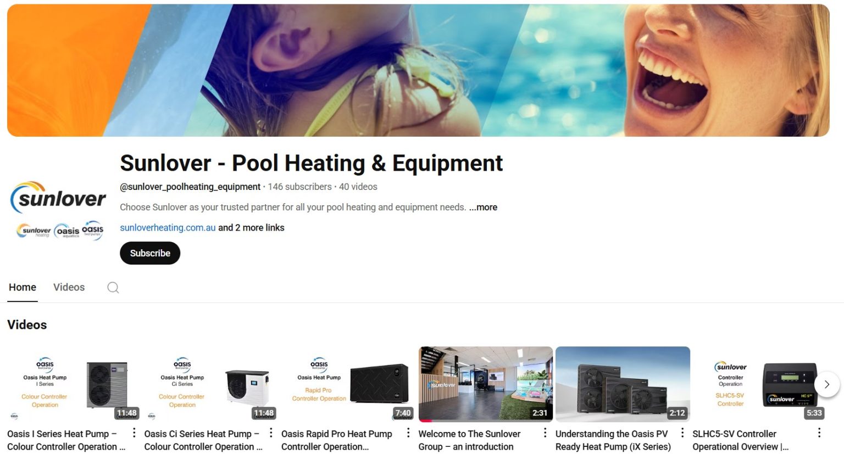844x454 pixels.
Task: Click the channel banner image
Action: 418,70
